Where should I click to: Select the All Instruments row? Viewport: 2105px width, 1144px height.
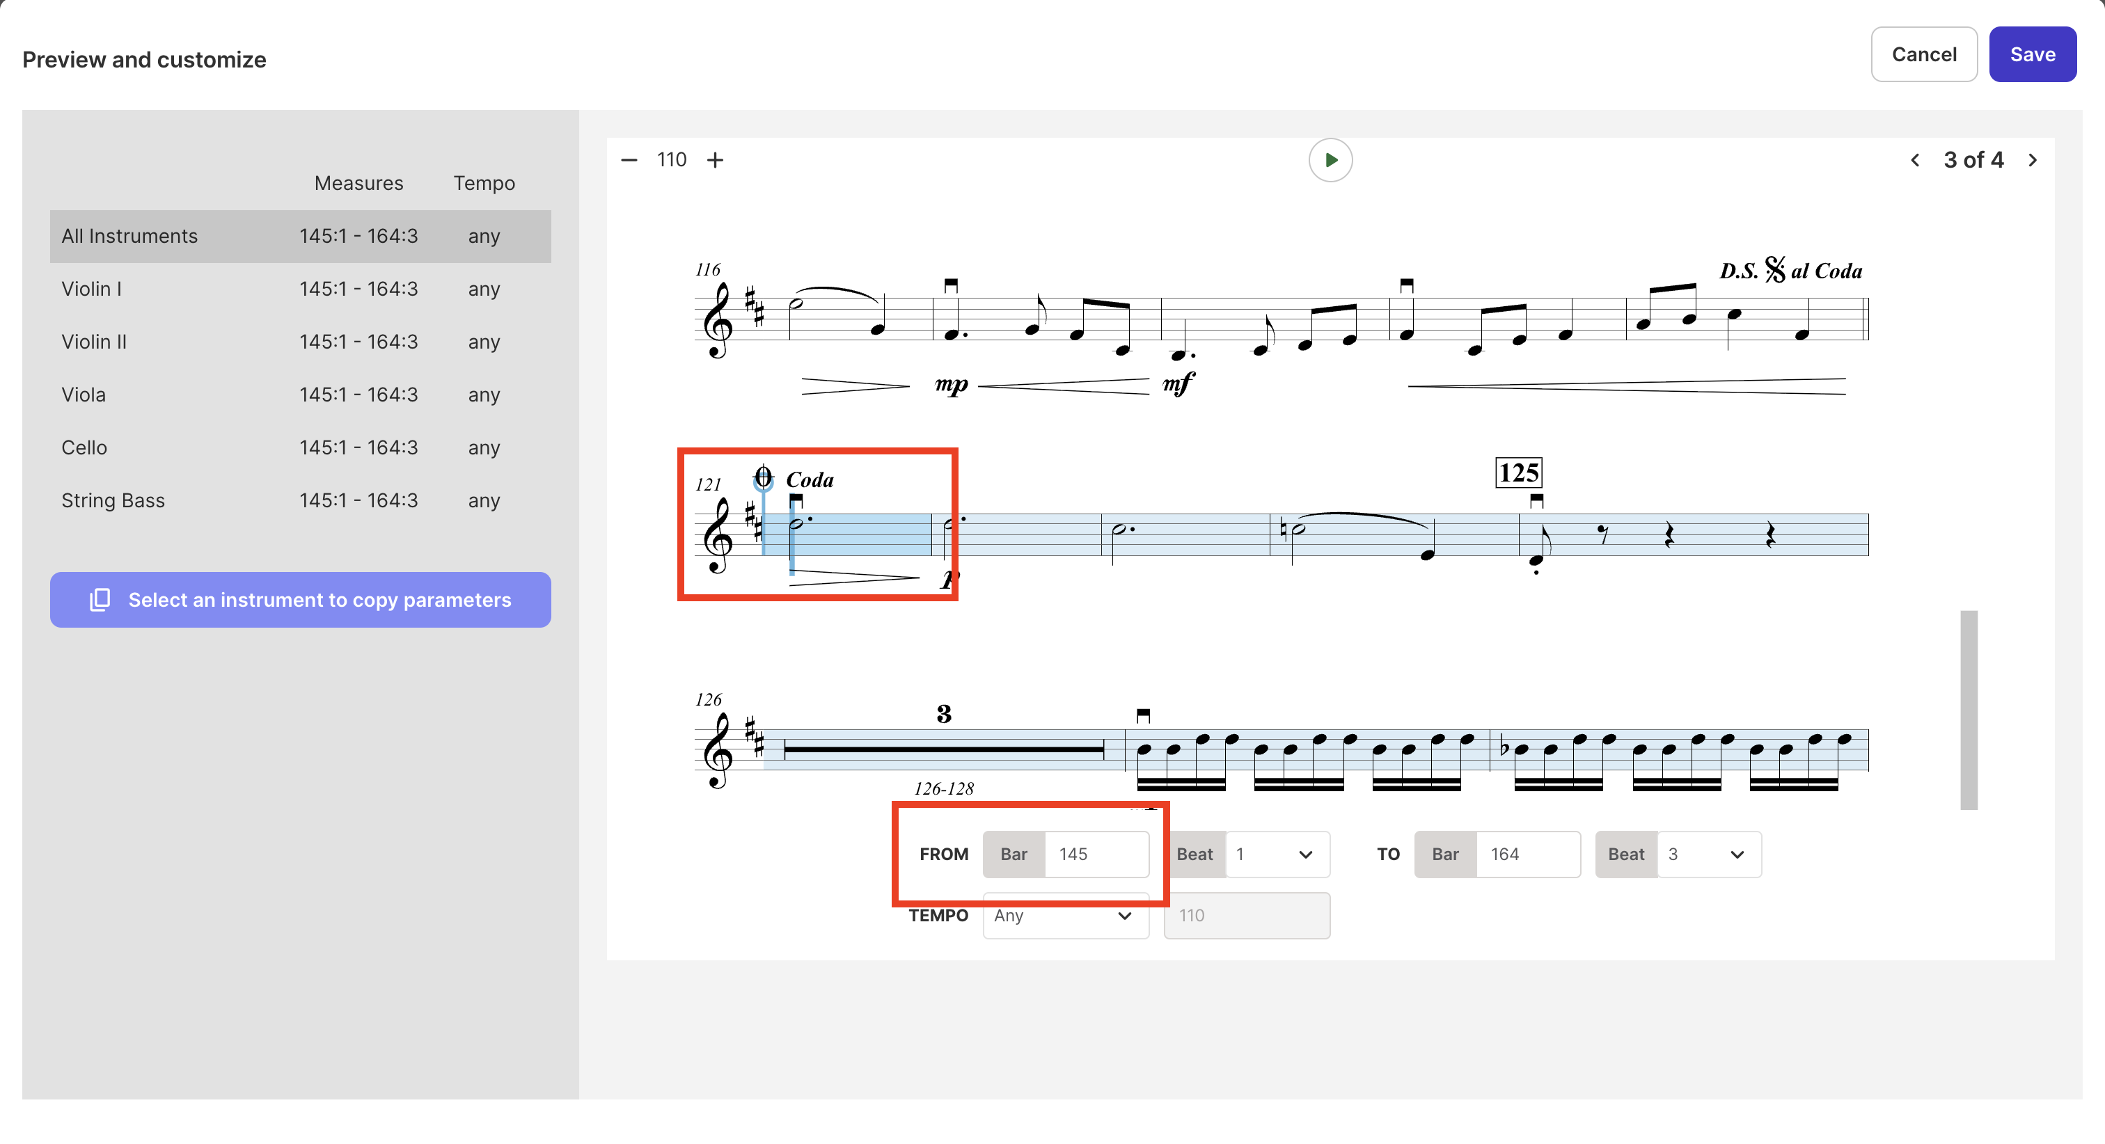pos(300,236)
